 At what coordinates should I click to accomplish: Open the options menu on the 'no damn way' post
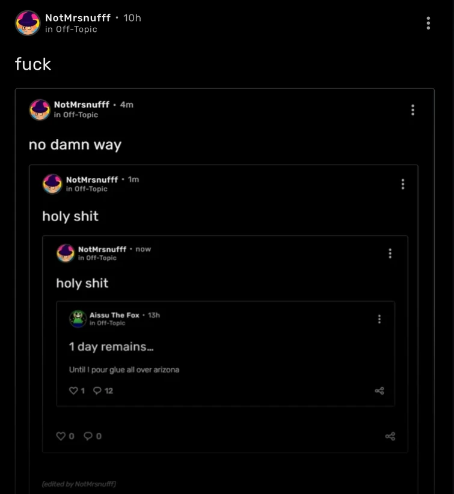coord(413,110)
